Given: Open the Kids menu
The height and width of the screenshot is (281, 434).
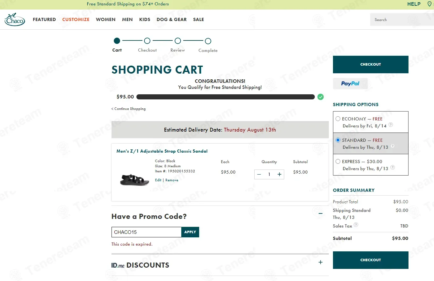Looking at the screenshot, I should (145, 19).
